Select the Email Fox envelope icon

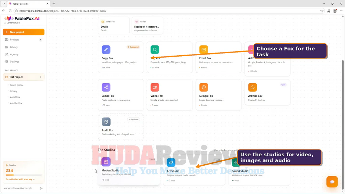[x=203, y=50]
